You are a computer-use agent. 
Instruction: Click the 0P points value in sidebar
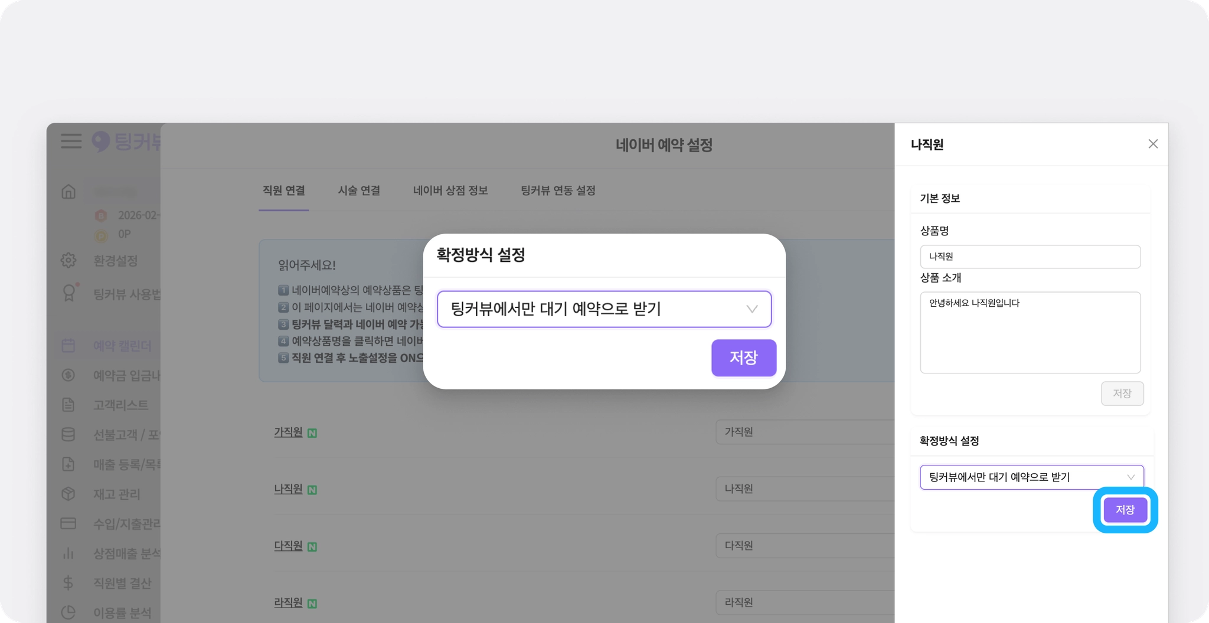124,234
